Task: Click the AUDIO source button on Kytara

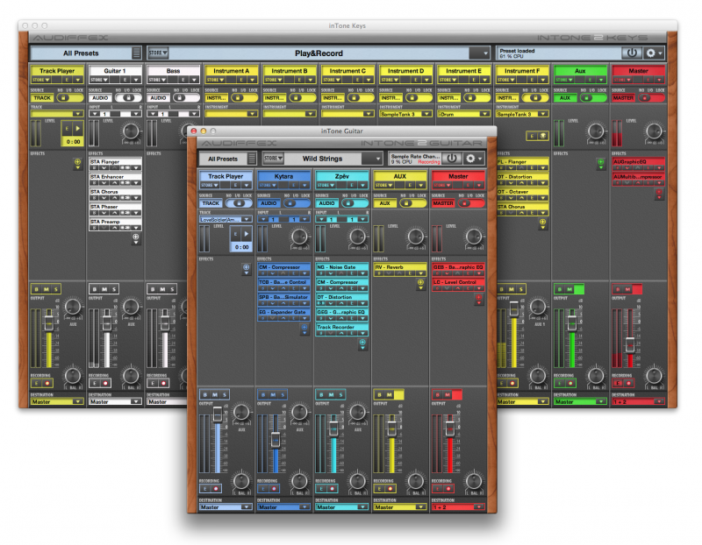Action: [269, 203]
